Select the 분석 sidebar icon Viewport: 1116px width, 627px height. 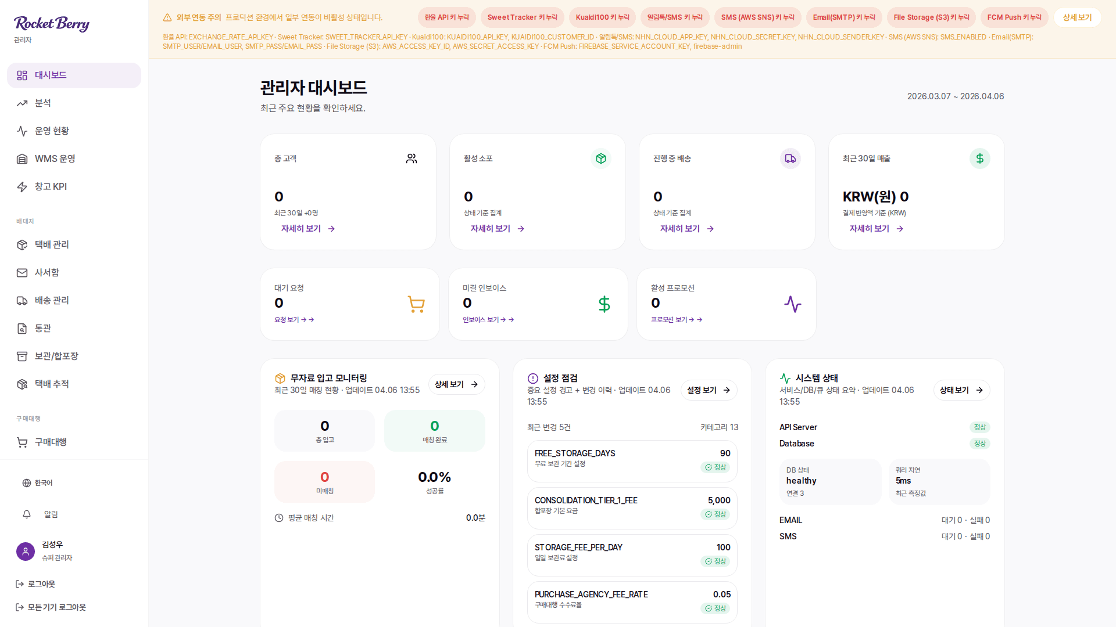[x=22, y=103]
